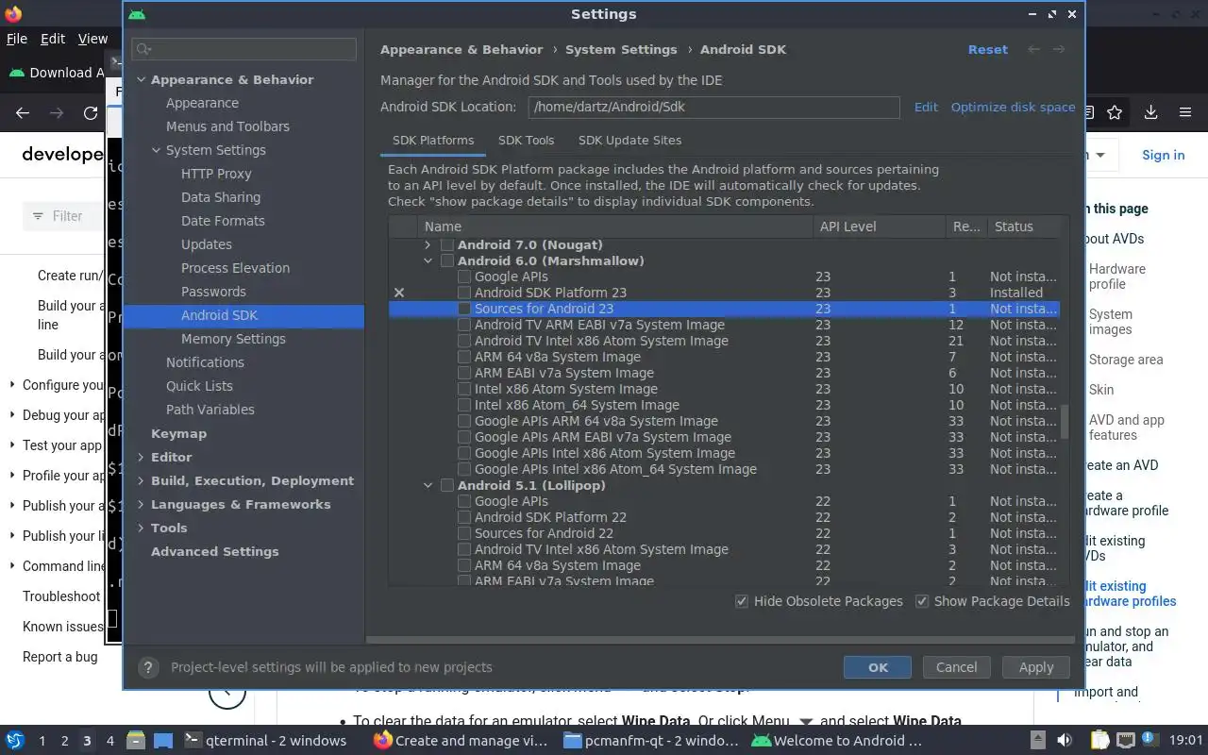The image size is (1208, 755).
Task: Expand the Editor settings node
Action: tap(141, 457)
